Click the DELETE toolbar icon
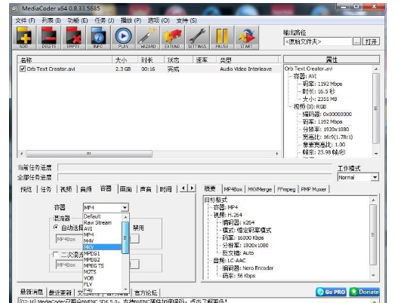Viewport: 398px width, 303px height. coord(49,38)
